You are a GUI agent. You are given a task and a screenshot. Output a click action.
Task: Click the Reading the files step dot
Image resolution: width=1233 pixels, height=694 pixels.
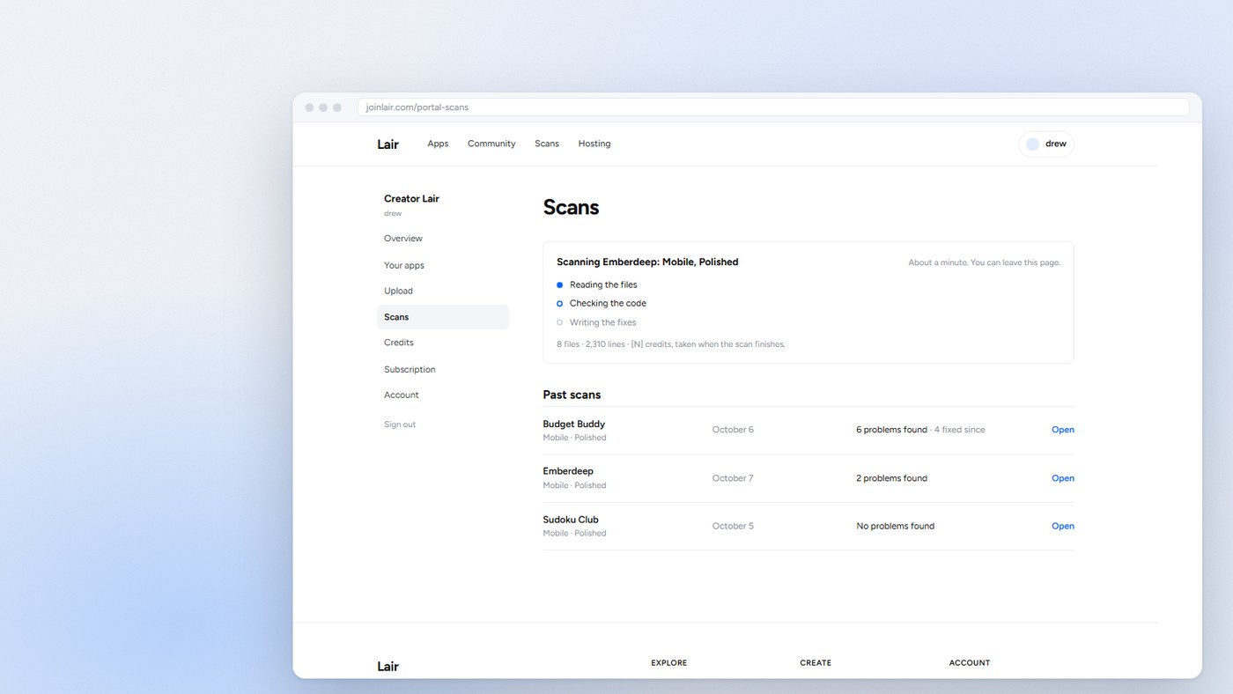(559, 285)
